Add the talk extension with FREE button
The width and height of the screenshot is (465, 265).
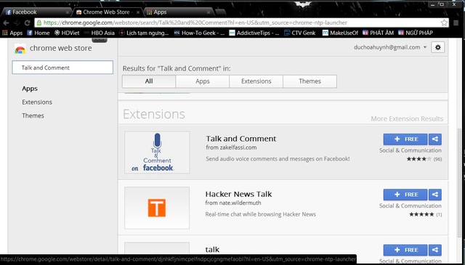coord(405,250)
